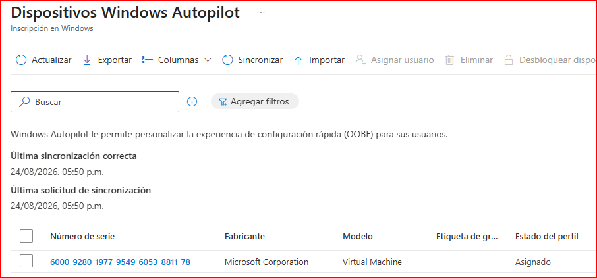Screen dimensions: 597x278
Task: Click the Dispositivos Windows Autopilot title
Action: (125, 12)
